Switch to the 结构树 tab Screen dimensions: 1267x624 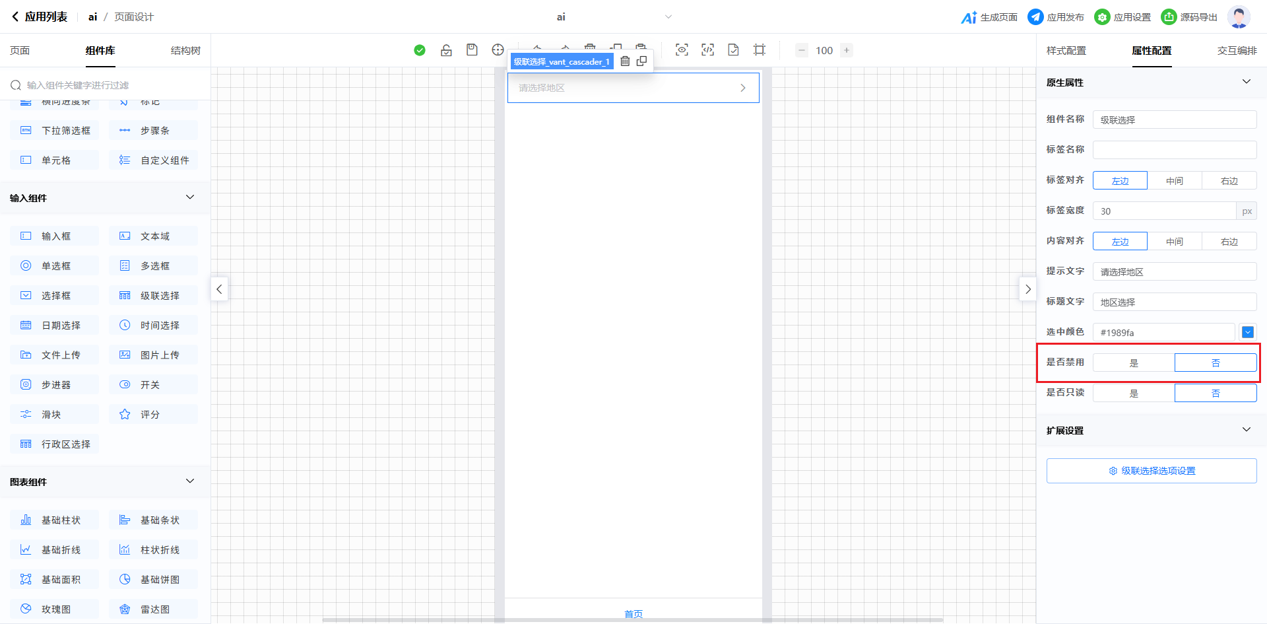pyautogui.click(x=185, y=51)
